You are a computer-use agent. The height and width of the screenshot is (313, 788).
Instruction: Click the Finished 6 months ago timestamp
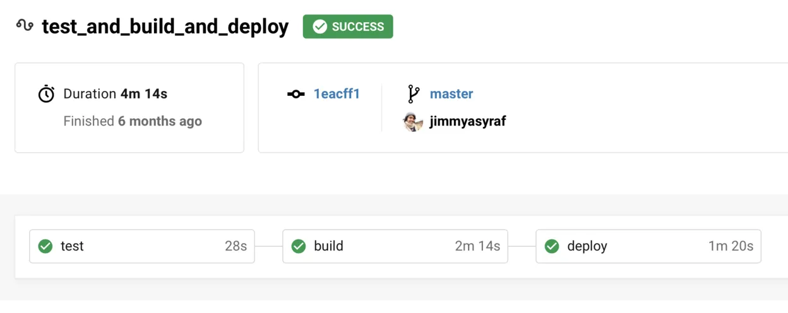[133, 121]
